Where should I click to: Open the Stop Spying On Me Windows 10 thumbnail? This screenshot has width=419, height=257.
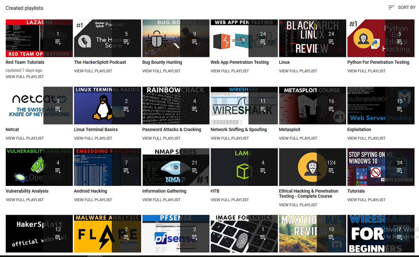click(x=381, y=167)
